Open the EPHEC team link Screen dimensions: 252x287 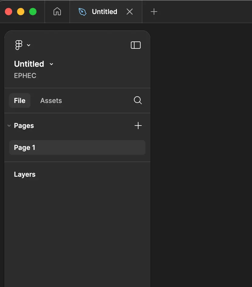click(25, 76)
